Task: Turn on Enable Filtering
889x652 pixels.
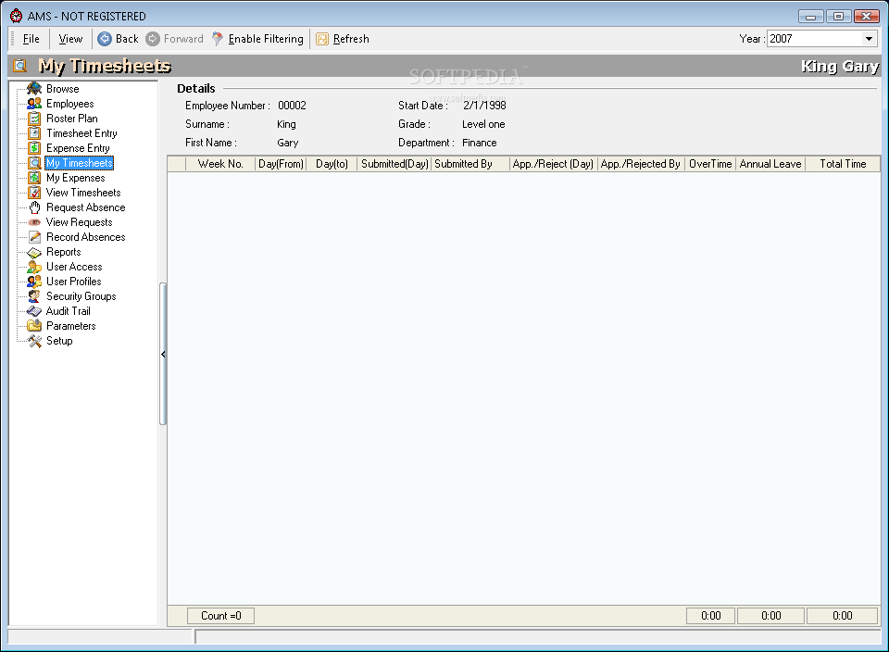Action: tap(266, 39)
